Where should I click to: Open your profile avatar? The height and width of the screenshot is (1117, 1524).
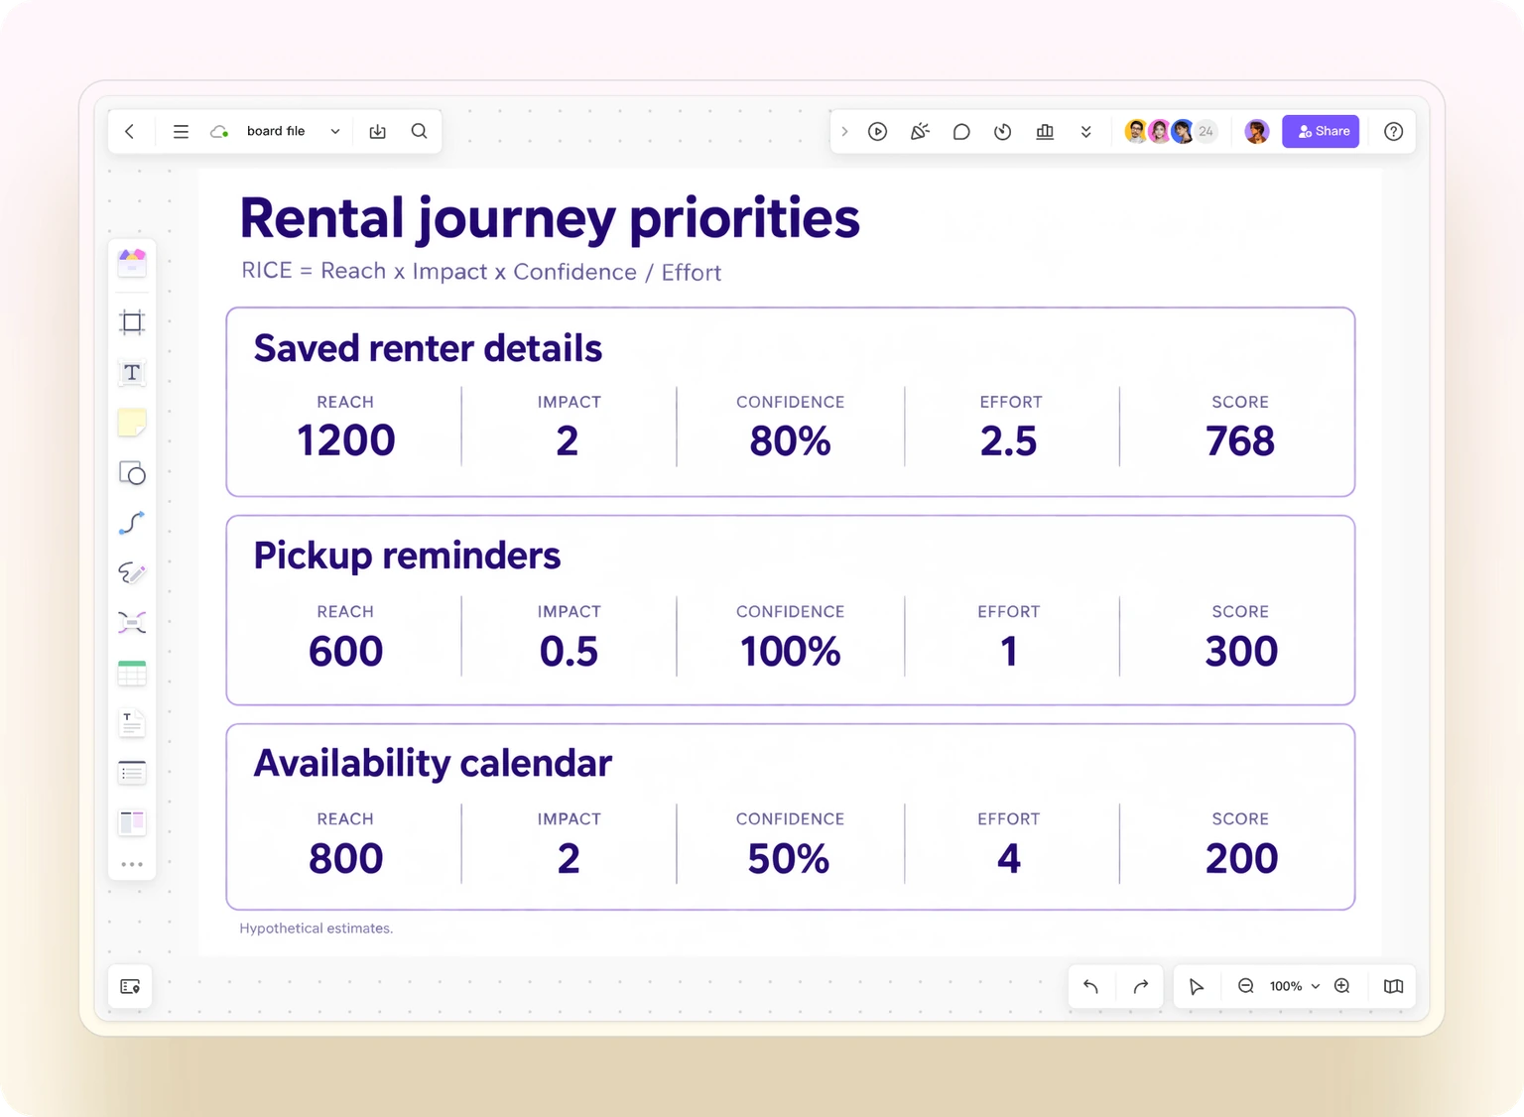1257,131
